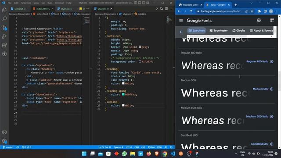Open the Run and Debug view
Screen dimensions: 281x158
(4, 36)
